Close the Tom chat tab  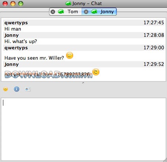pos(53,12)
